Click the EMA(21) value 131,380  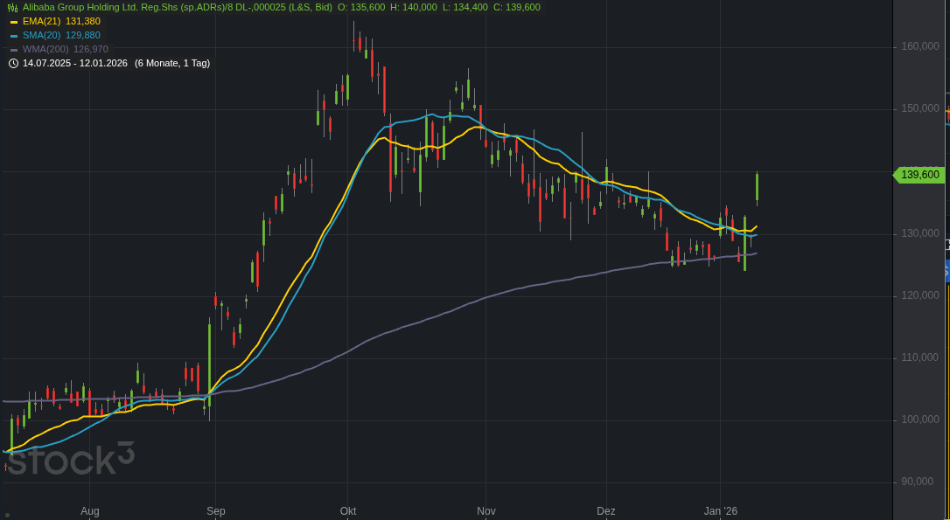[x=83, y=21]
